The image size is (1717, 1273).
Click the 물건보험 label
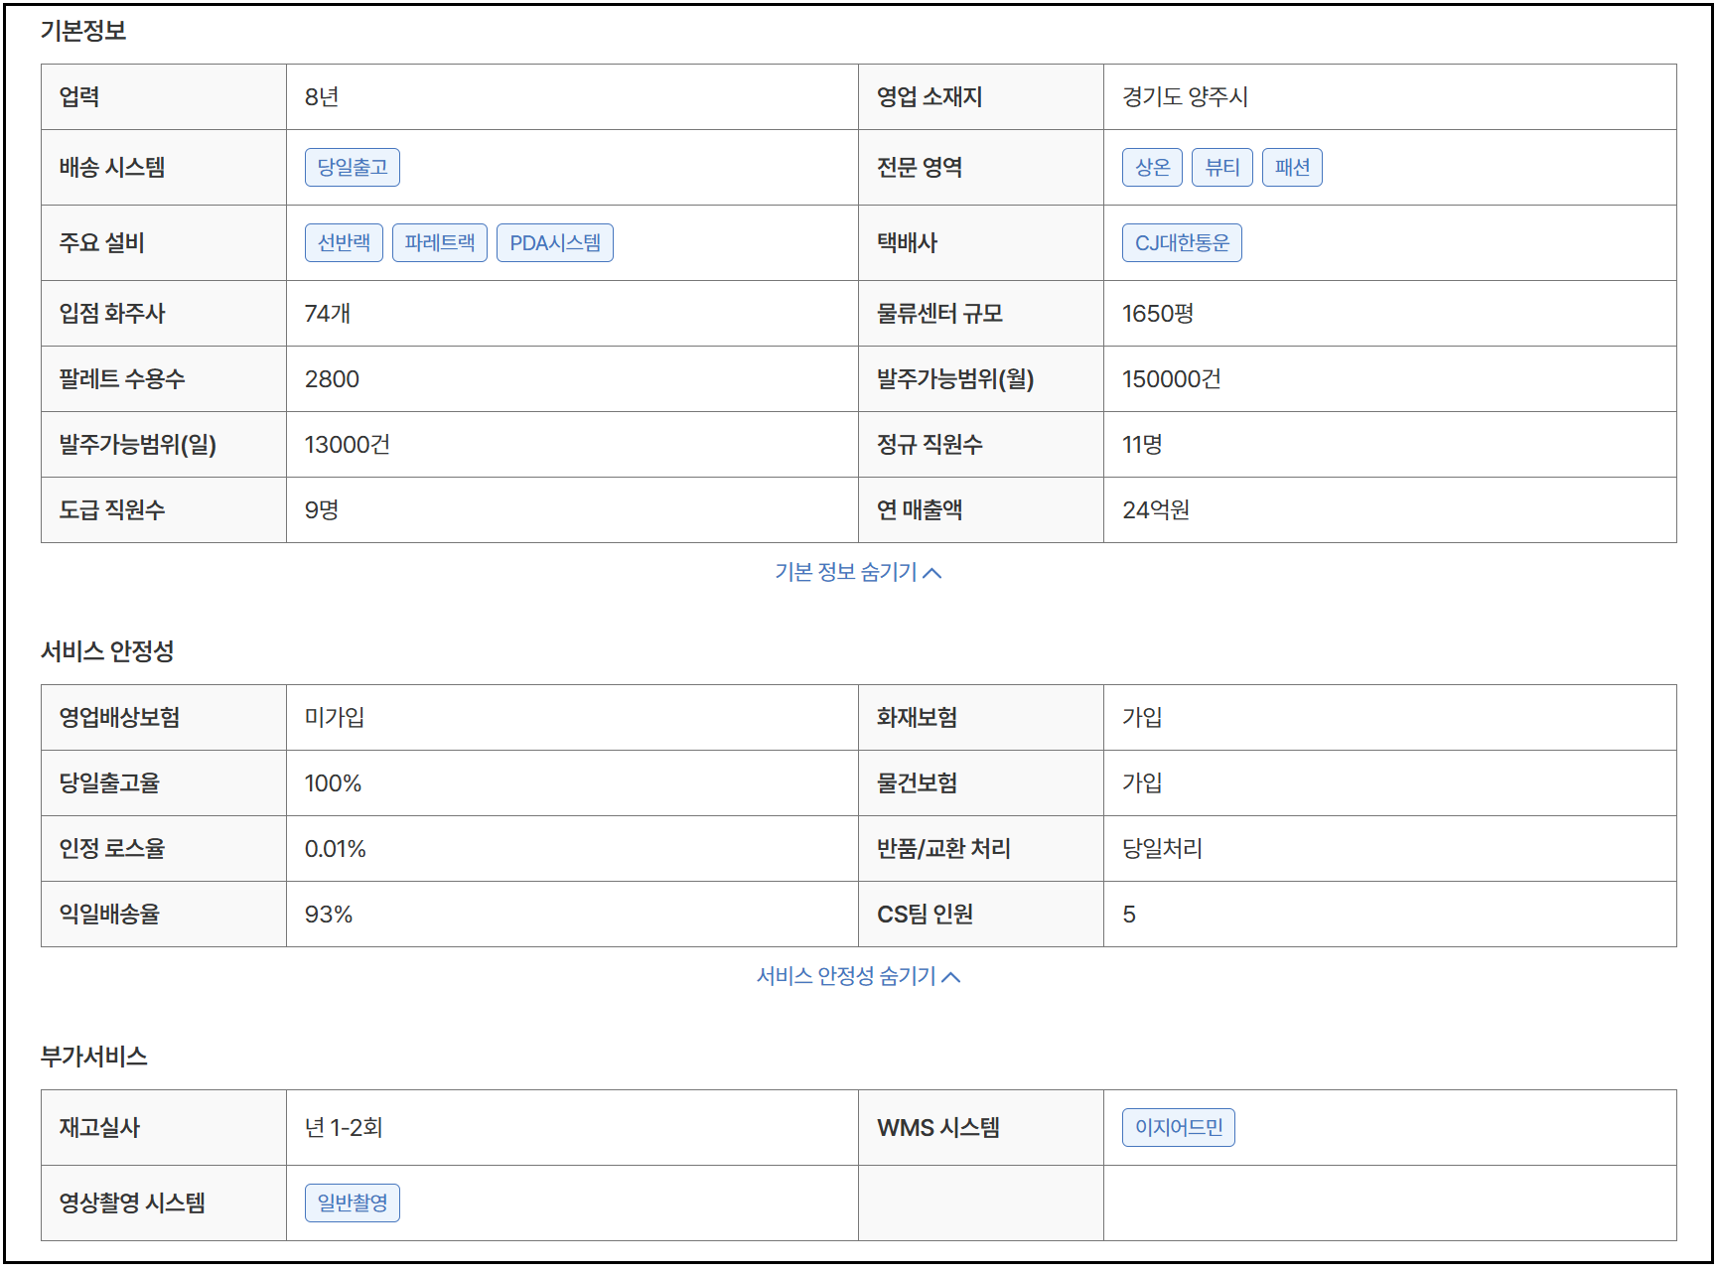(x=917, y=782)
